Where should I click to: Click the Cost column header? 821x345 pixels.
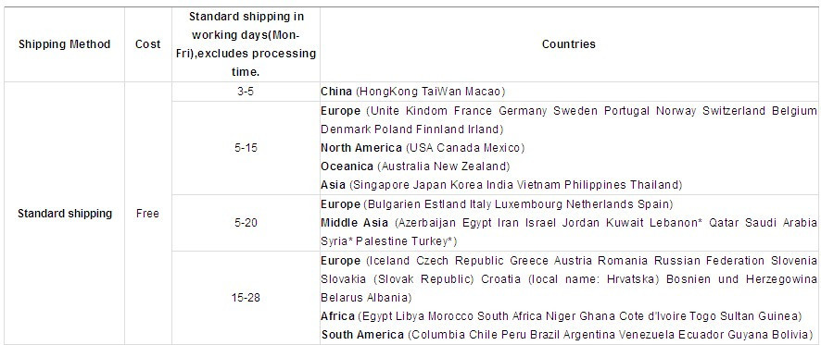(148, 44)
